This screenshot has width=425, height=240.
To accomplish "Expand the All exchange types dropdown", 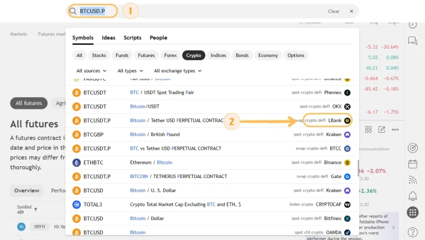I will point(178,71).
